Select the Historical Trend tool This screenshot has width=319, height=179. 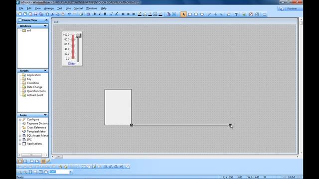pos(257,14)
